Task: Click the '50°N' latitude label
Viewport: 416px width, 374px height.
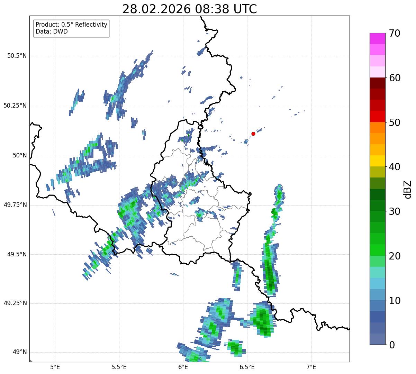Action: point(20,155)
